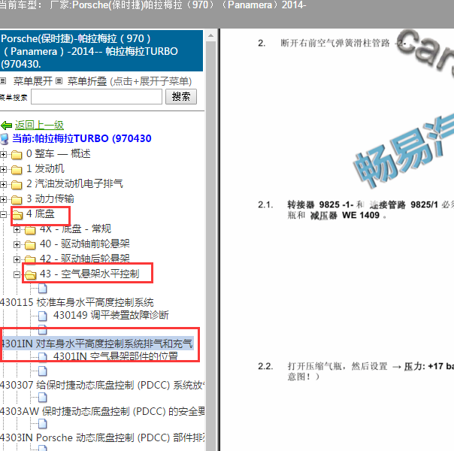The image size is (454, 451).
Task: Click the 搜索 search button
Action: tap(181, 96)
